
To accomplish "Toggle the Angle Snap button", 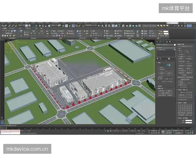I will coord(73,26).
